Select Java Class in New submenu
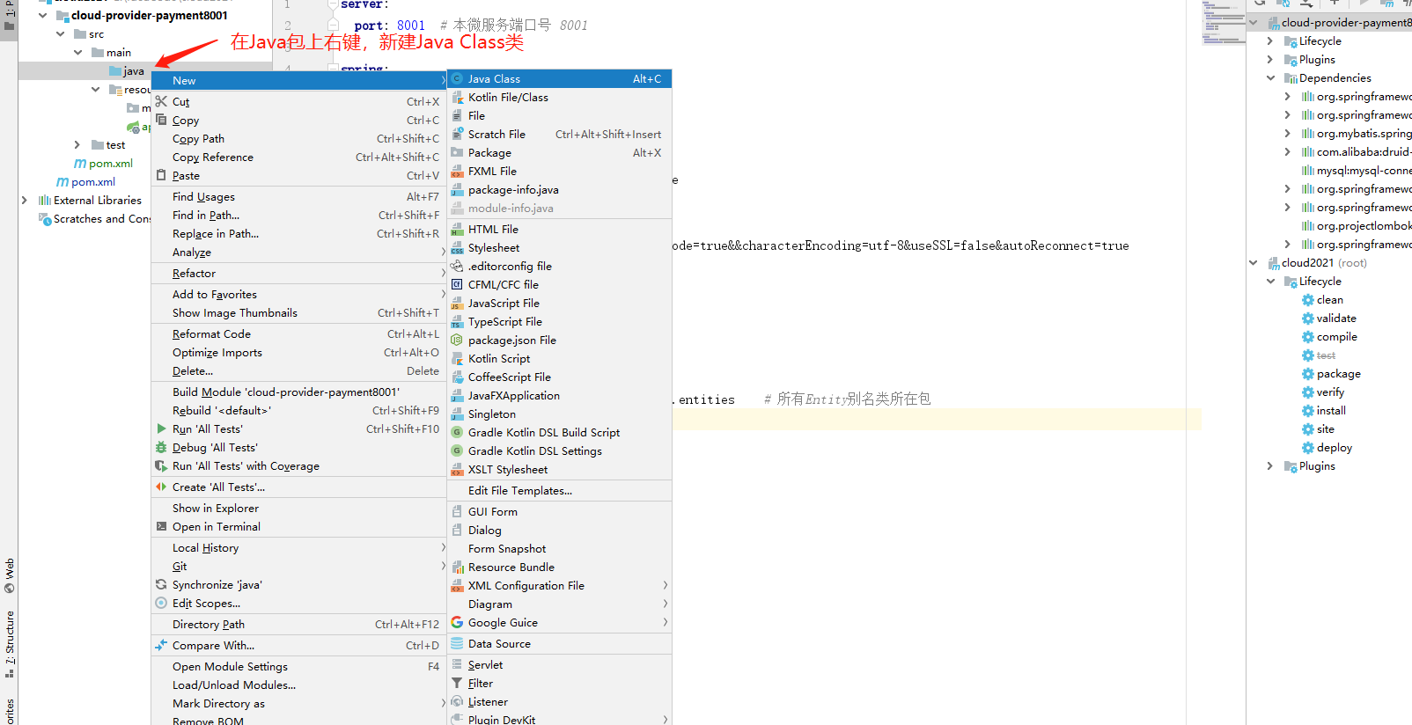This screenshot has height=725, width=1412. pos(560,79)
